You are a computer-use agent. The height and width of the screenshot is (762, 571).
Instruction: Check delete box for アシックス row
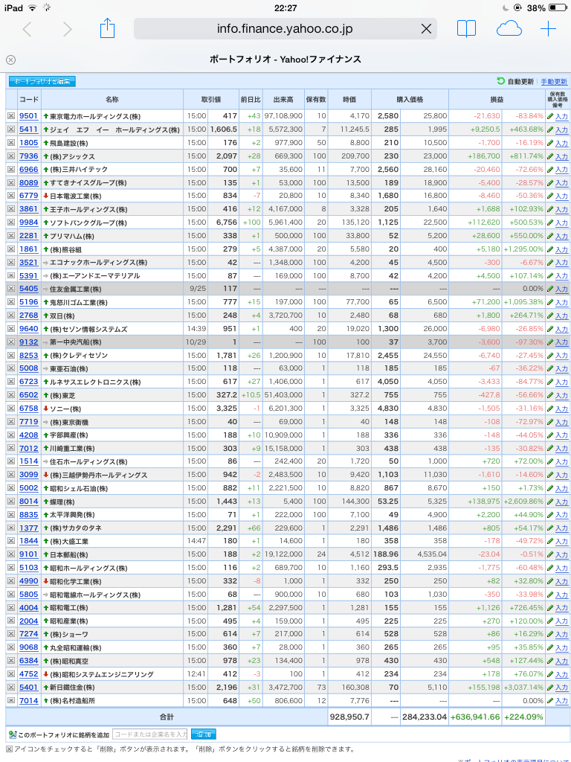(x=10, y=156)
